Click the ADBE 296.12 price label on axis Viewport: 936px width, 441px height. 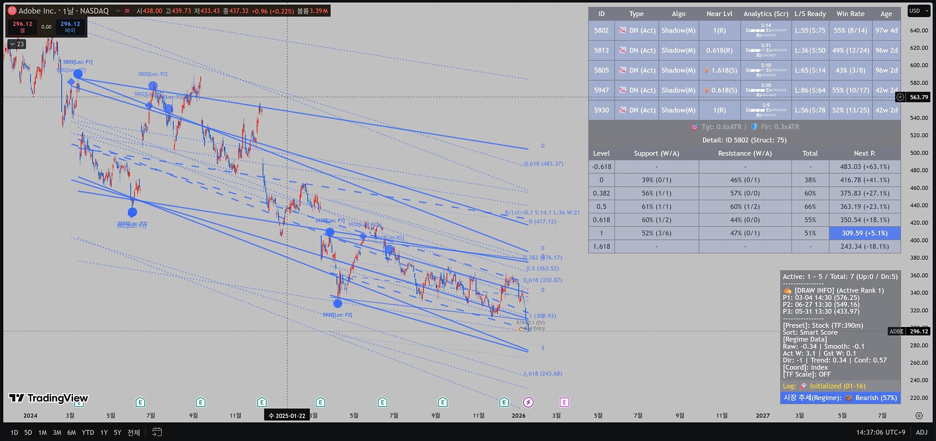click(910, 331)
